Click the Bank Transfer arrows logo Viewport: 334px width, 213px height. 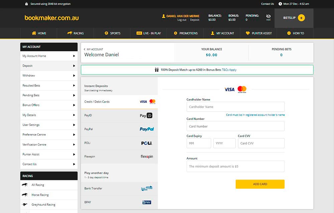[x=147, y=188]
